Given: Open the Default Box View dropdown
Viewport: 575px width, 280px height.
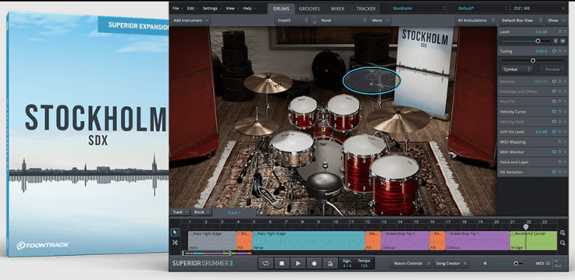Looking at the screenshot, I should coord(521,21).
